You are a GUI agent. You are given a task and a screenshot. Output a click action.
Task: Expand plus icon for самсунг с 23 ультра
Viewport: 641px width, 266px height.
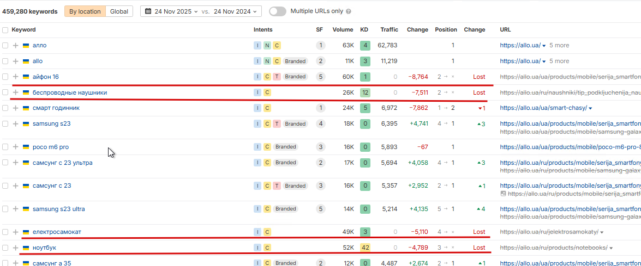[15, 163]
